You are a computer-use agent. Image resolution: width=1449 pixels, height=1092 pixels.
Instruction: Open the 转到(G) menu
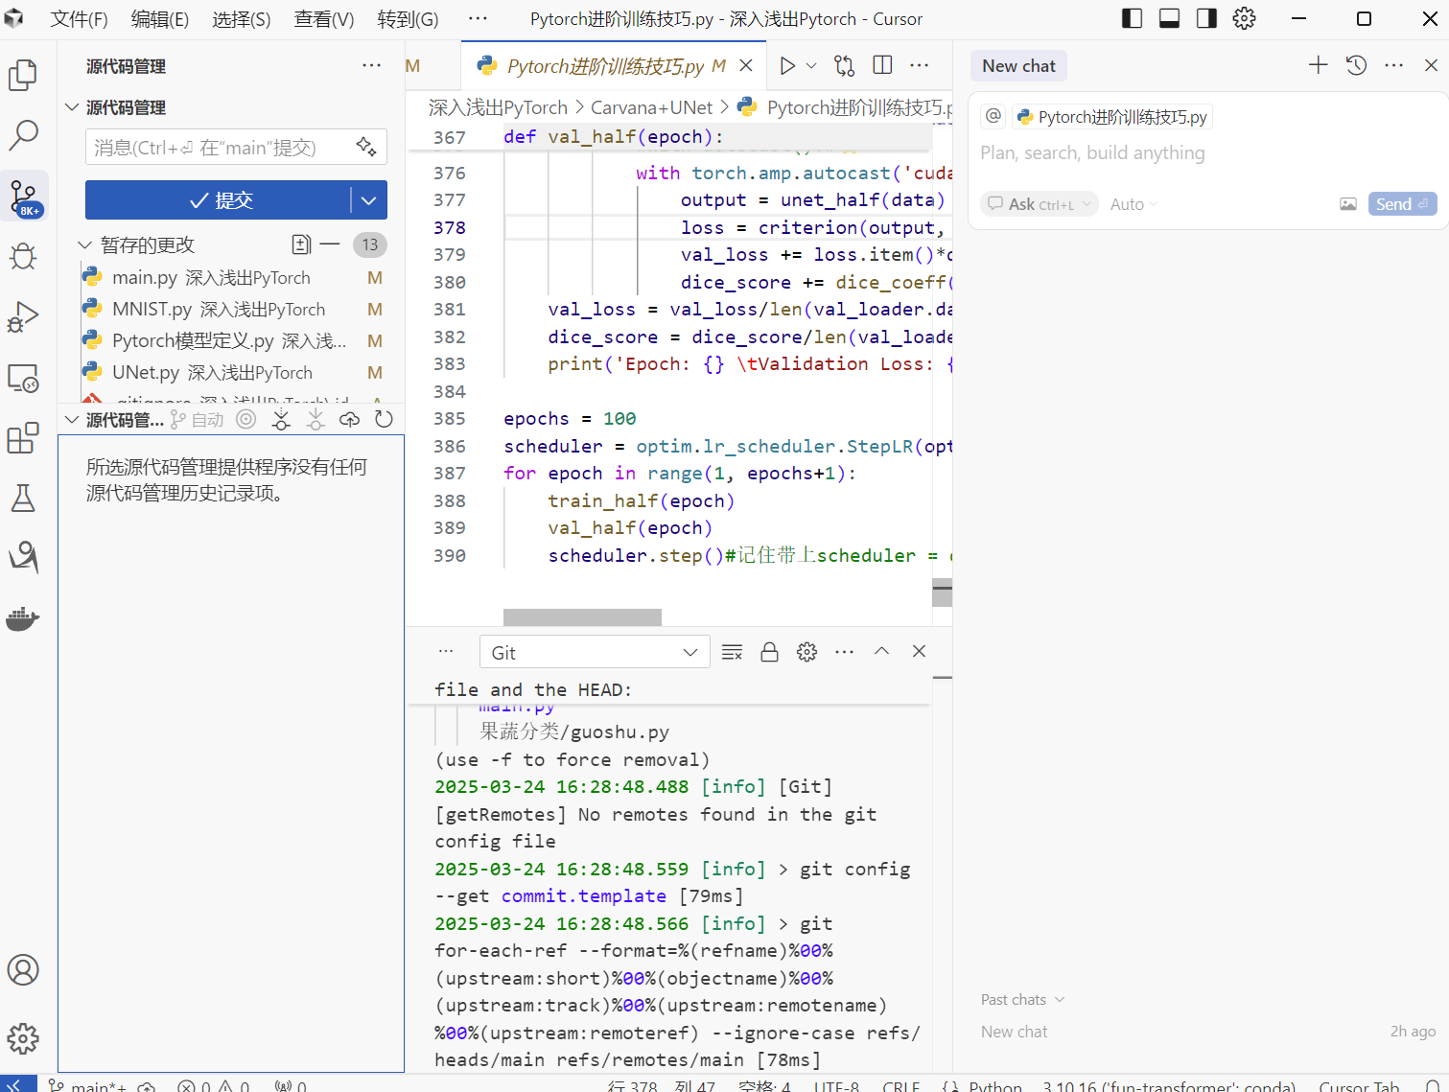pos(409,19)
